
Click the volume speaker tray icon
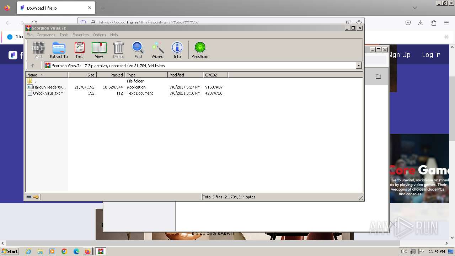coord(404,251)
